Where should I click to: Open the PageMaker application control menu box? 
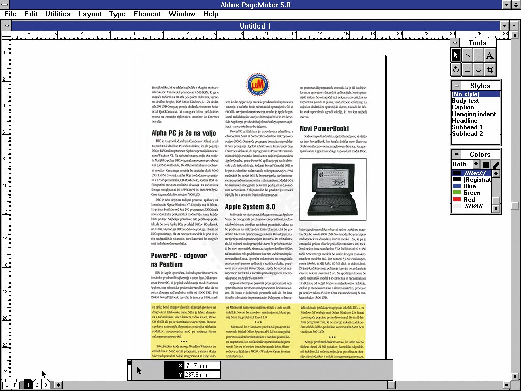tap(5, 4)
